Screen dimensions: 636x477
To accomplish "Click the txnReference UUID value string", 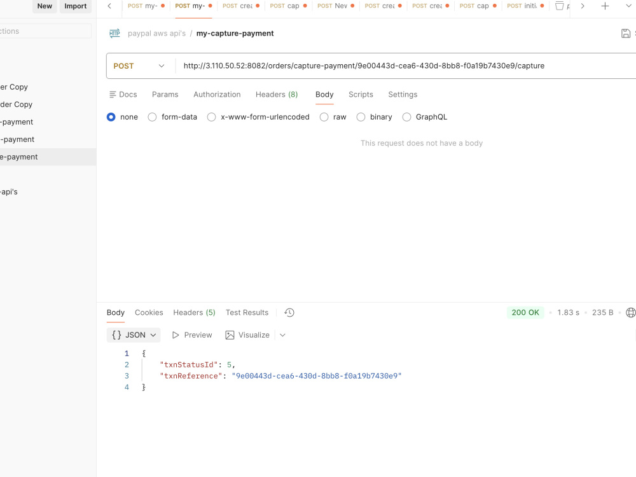I will [316, 376].
